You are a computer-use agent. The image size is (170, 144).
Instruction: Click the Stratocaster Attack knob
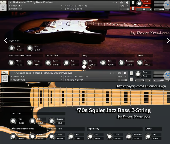pyautogui.click(x=11, y=63)
